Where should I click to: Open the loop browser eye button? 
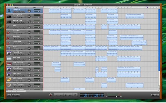pos(14,95)
